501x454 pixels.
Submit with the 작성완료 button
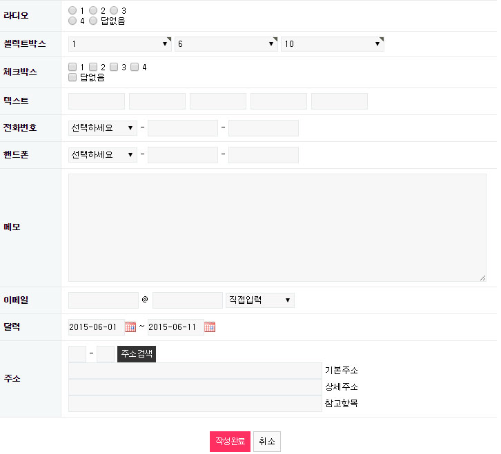pos(230,442)
